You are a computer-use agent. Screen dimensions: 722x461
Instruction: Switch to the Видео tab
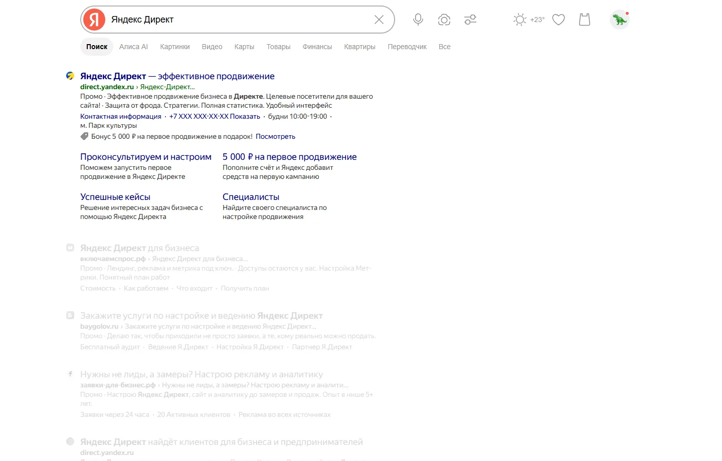(212, 47)
